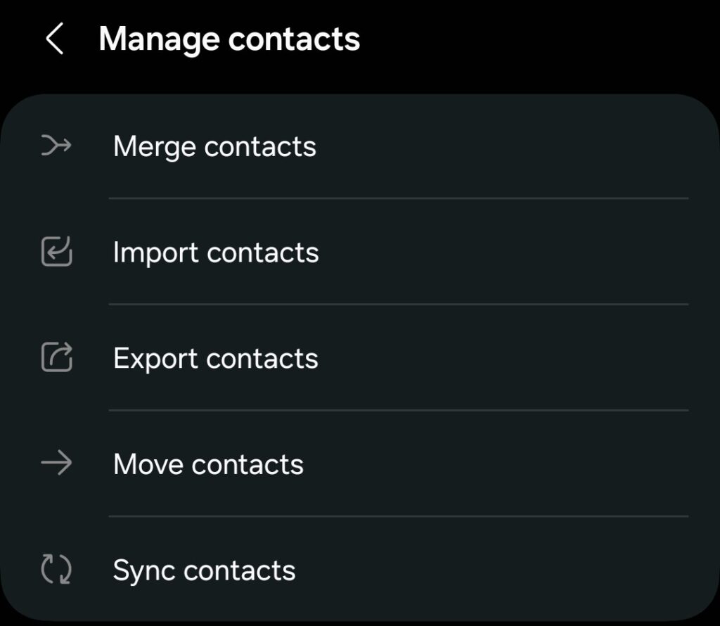Click the Sync contacts circular arrows icon
Viewport: 720px width, 626px height.
[x=56, y=570]
